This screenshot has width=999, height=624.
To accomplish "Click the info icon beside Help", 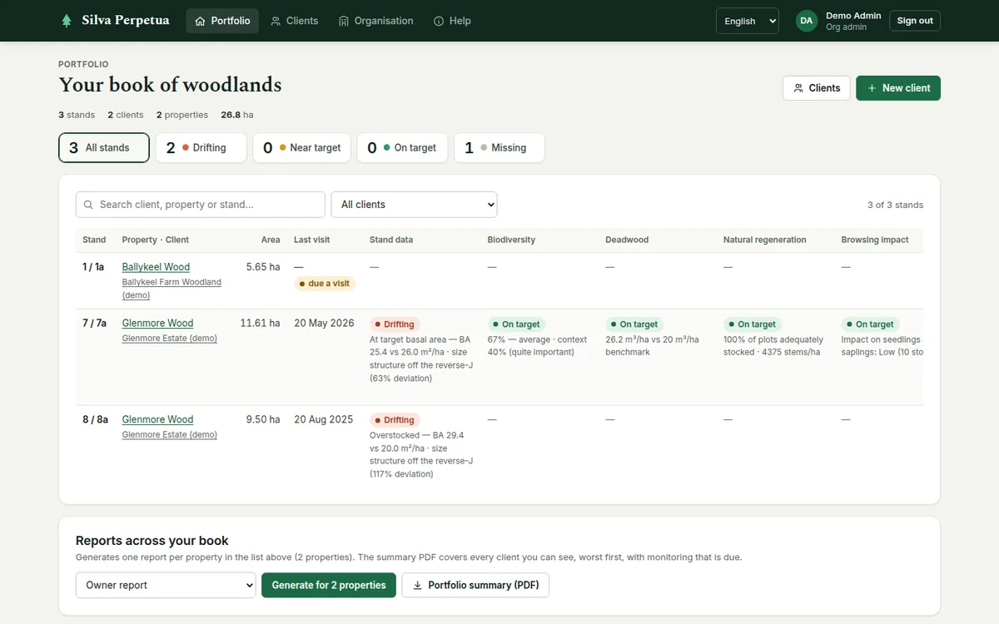I will pyautogui.click(x=439, y=21).
